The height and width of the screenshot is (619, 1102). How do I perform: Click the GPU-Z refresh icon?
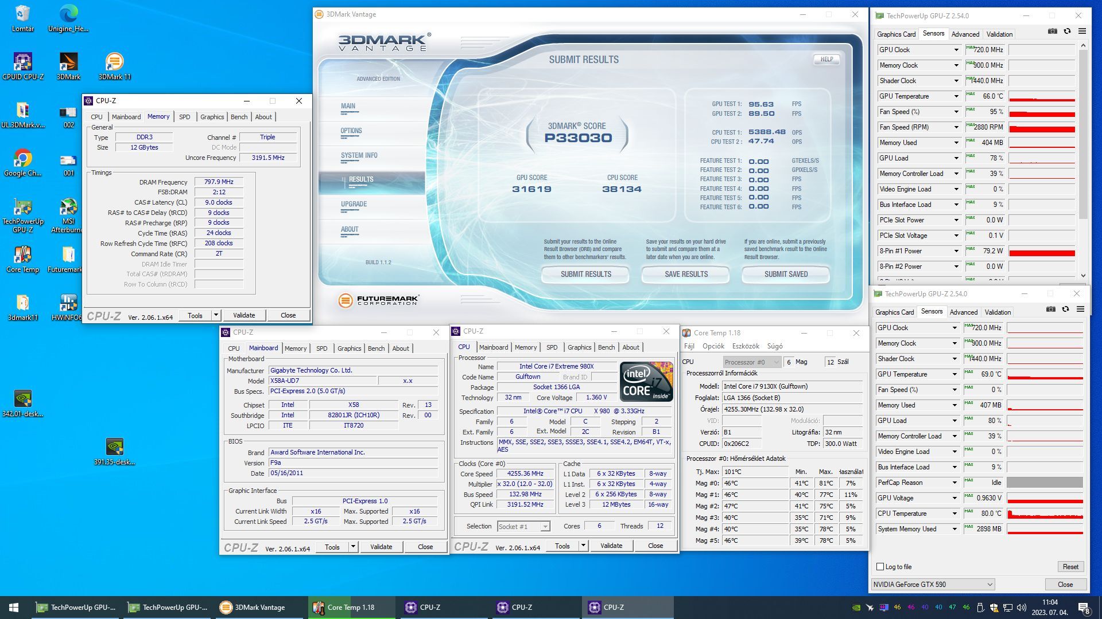pyautogui.click(x=1067, y=32)
